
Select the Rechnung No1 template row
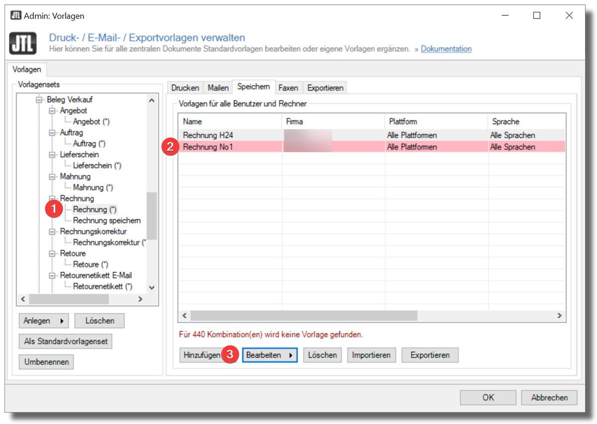[207, 147]
